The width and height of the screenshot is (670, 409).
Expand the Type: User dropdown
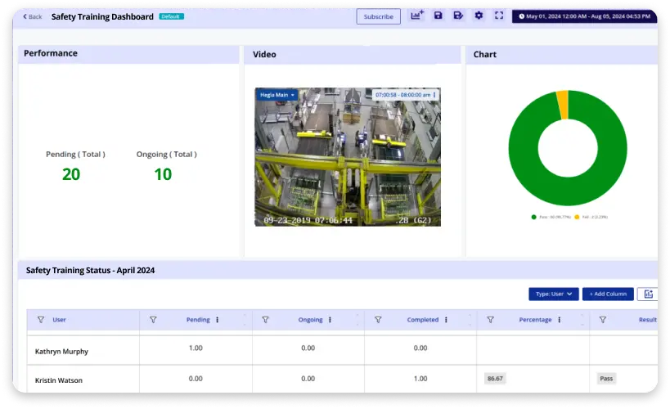(x=554, y=294)
